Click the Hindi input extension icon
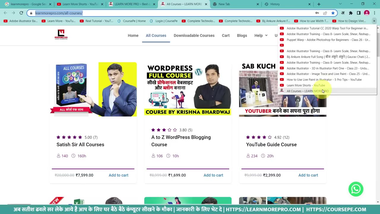 pos(343,13)
